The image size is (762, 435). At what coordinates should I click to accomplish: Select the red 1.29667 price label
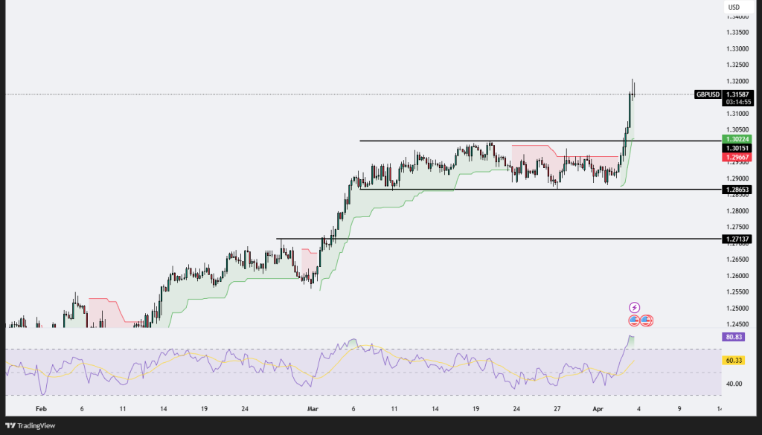738,158
